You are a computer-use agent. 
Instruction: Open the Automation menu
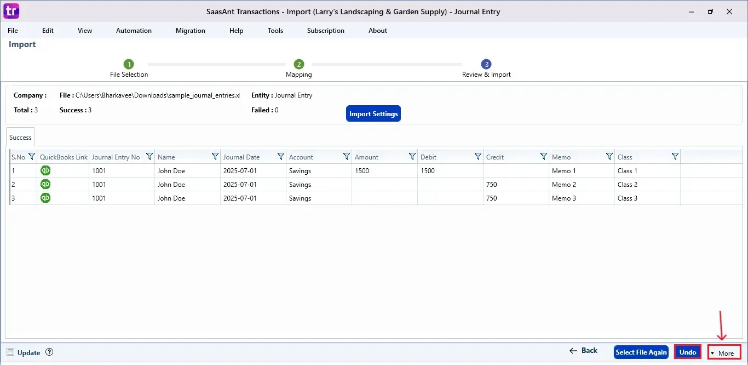134,31
